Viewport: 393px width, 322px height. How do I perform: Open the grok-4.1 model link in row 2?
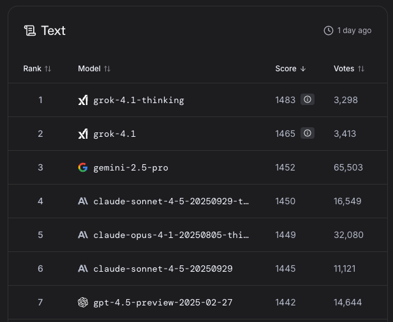115,134
